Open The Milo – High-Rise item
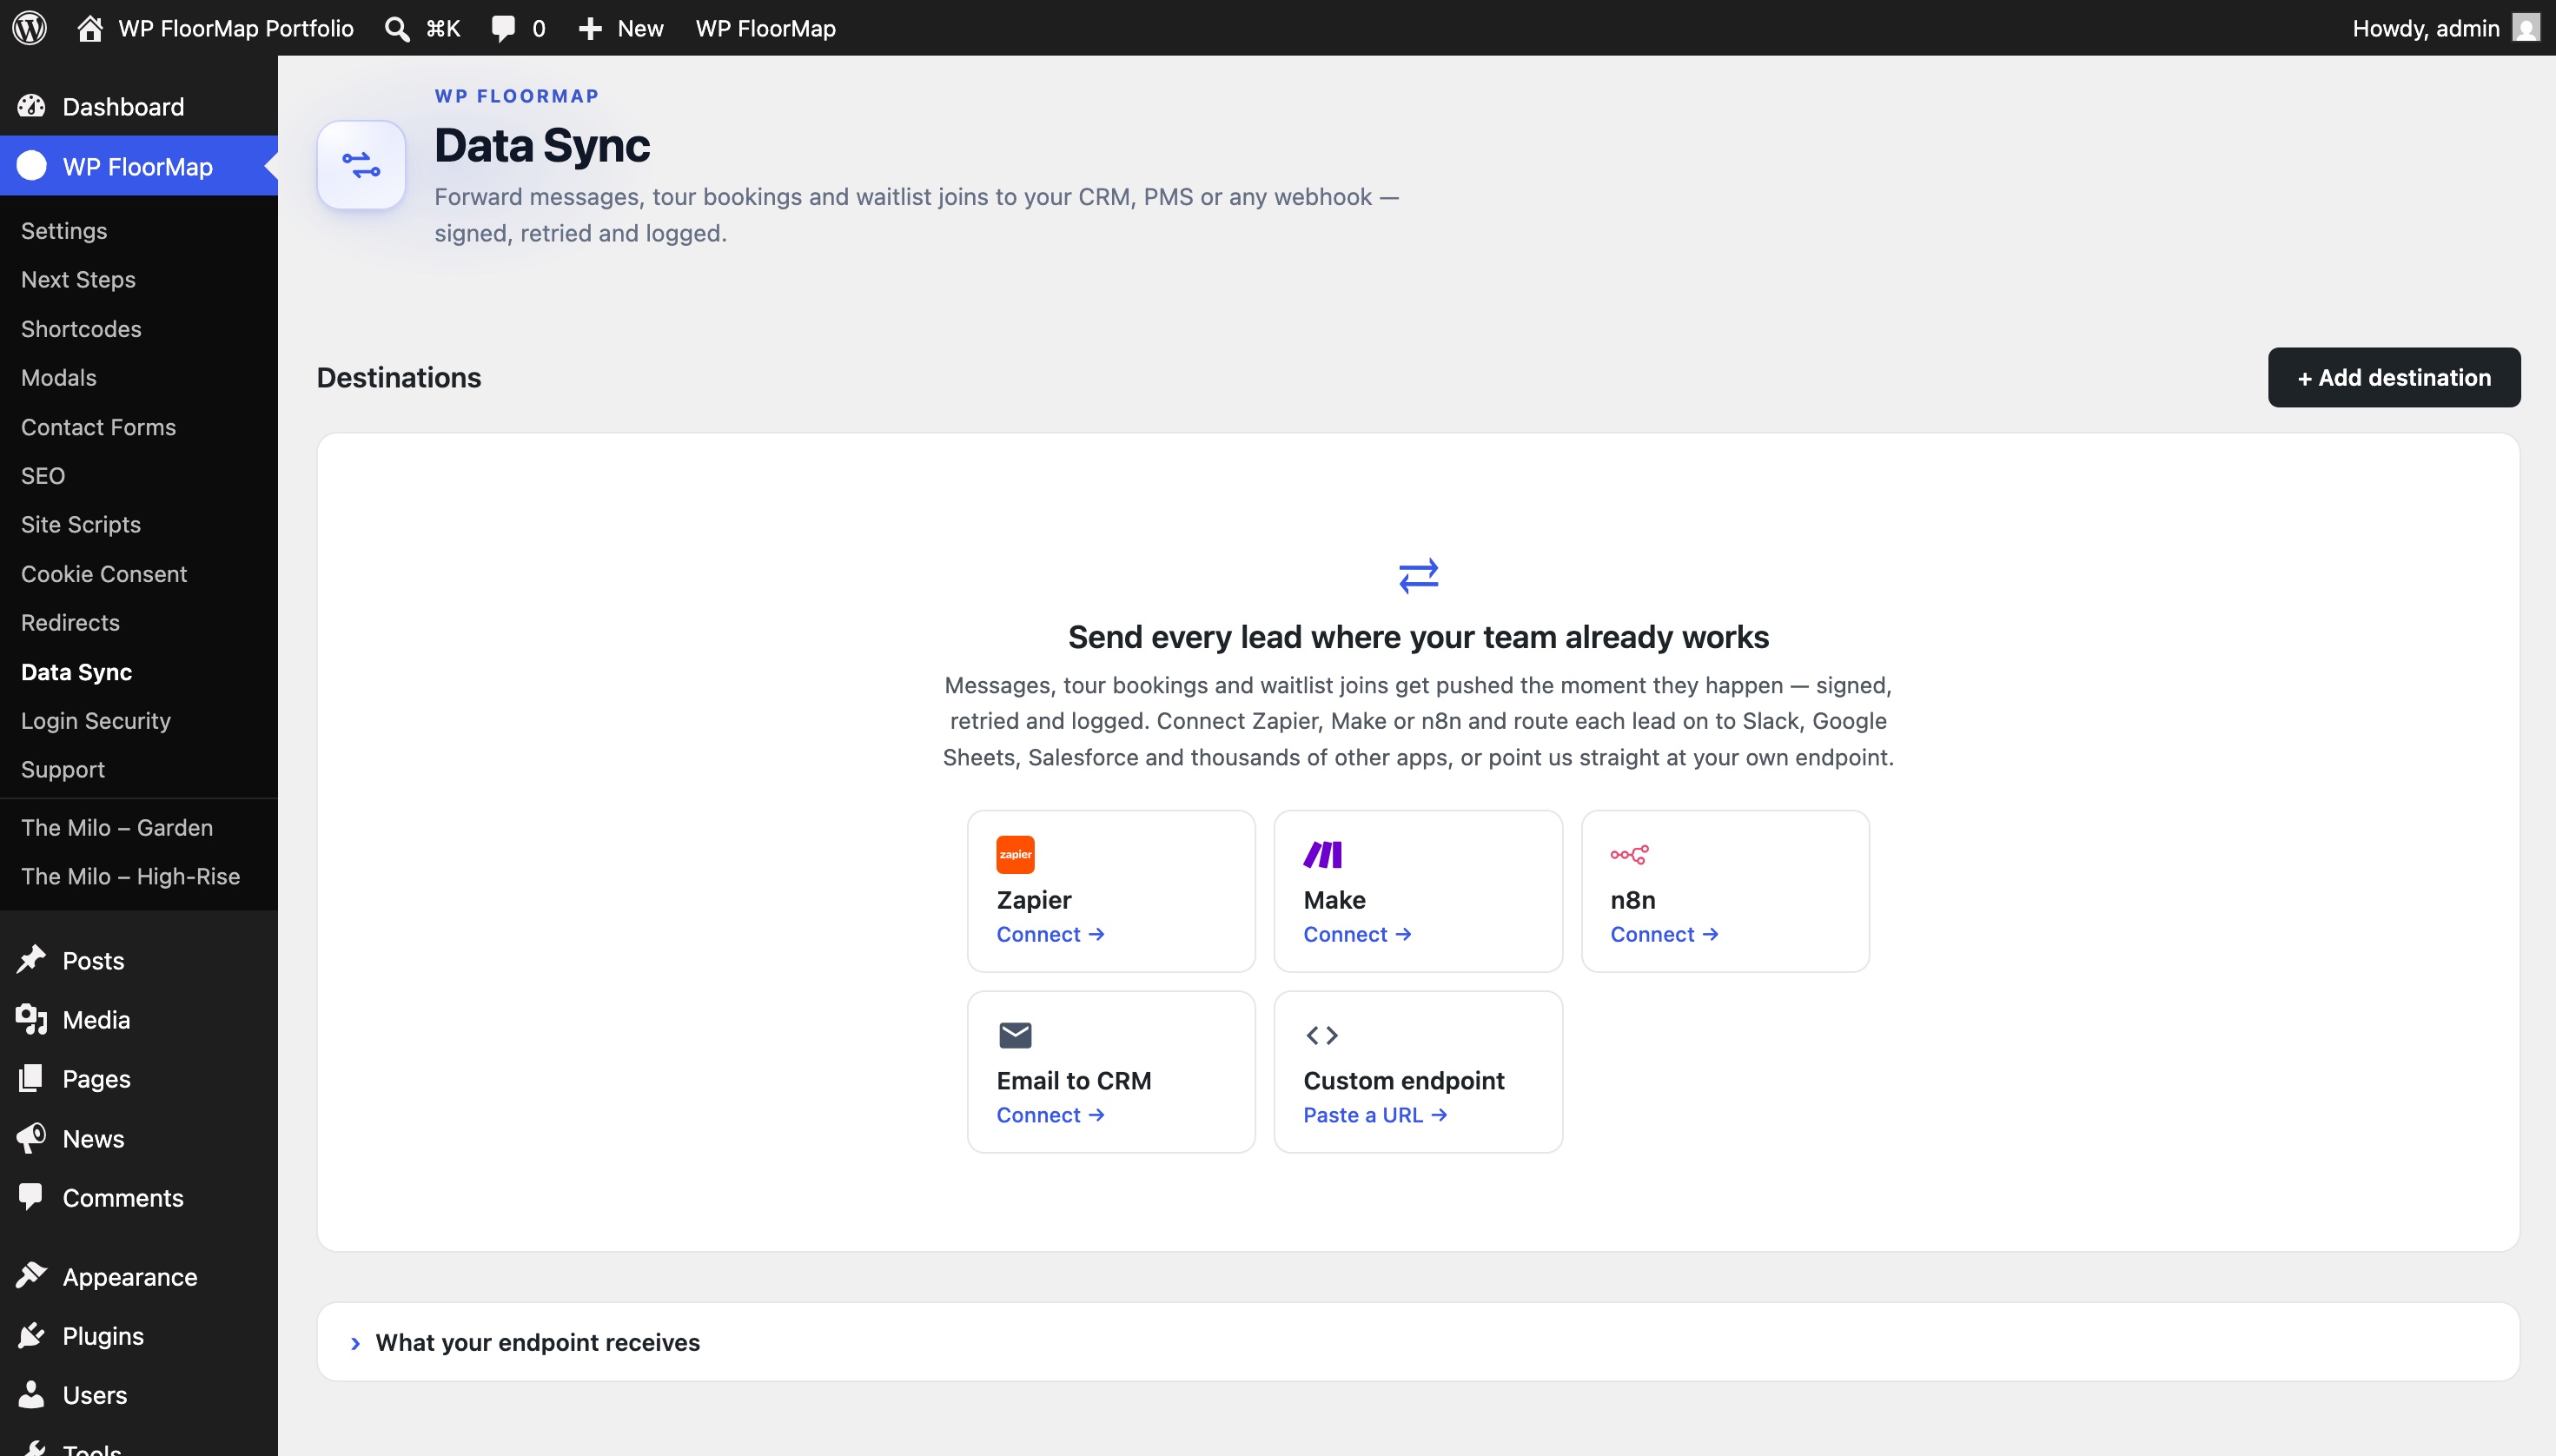Viewport: 2556px width, 1456px height. [x=131, y=876]
